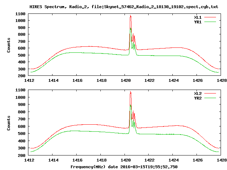Select the YR1 legend label
Image resolution: width=227 pixels, height=170 pixels.
click(198, 22)
